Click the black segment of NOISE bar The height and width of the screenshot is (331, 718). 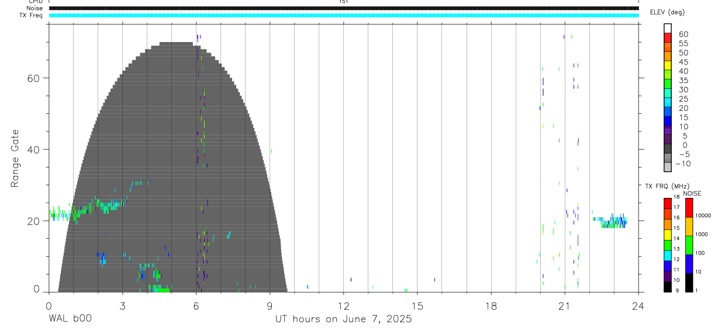point(689,282)
